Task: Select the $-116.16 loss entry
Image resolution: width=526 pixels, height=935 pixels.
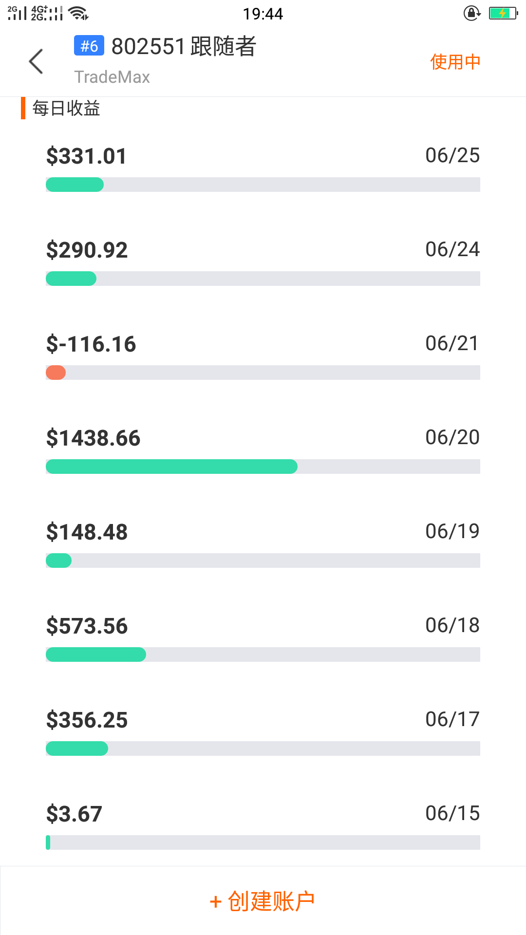Action: point(91,344)
